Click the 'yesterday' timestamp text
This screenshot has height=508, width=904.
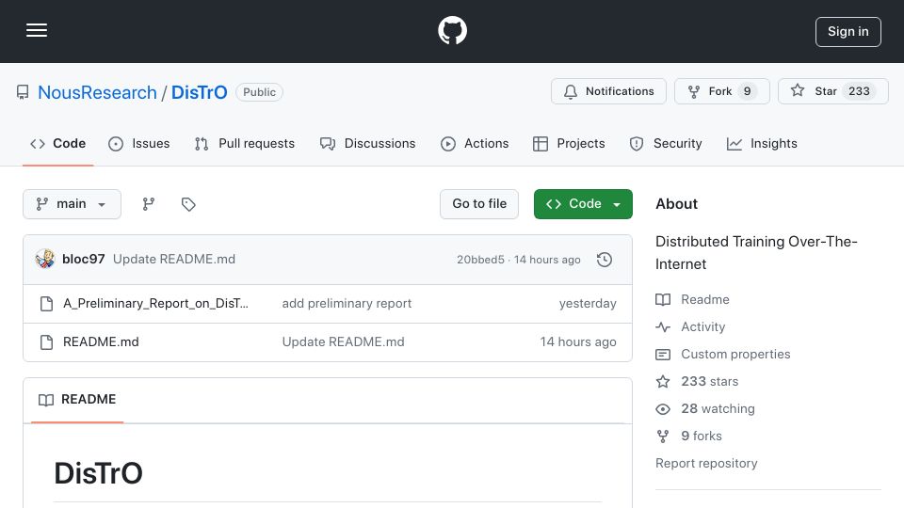pos(588,304)
